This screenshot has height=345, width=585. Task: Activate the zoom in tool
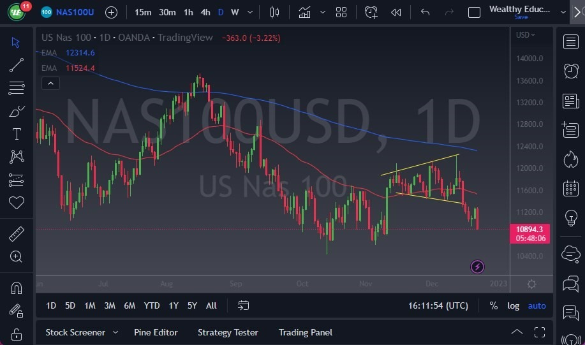click(x=16, y=256)
